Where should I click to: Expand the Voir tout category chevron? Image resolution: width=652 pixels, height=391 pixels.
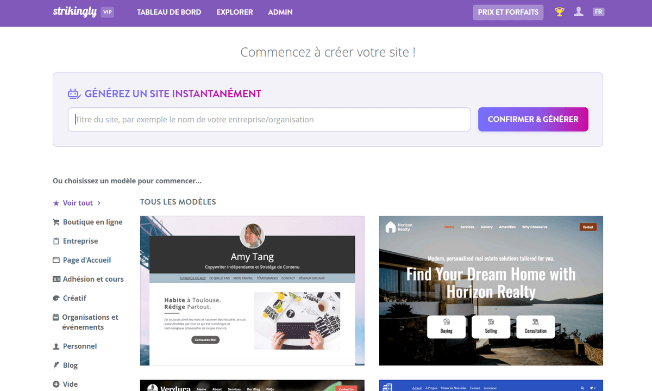(x=99, y=202)
